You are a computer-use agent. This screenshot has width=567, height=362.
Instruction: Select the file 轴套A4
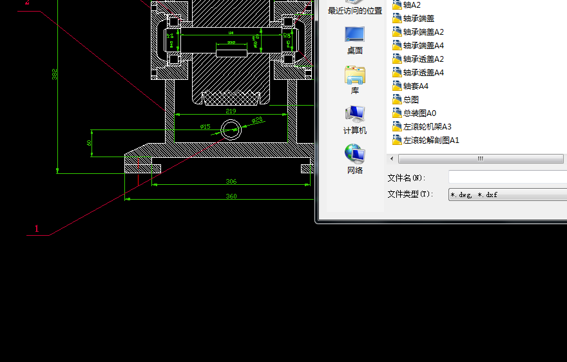click(x=410, y=86)
